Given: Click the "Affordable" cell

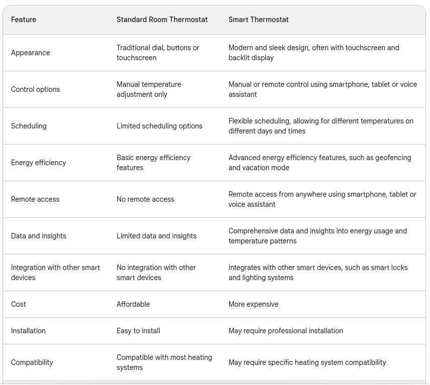Looking at the screenshot, I should (x=133, y=304).
